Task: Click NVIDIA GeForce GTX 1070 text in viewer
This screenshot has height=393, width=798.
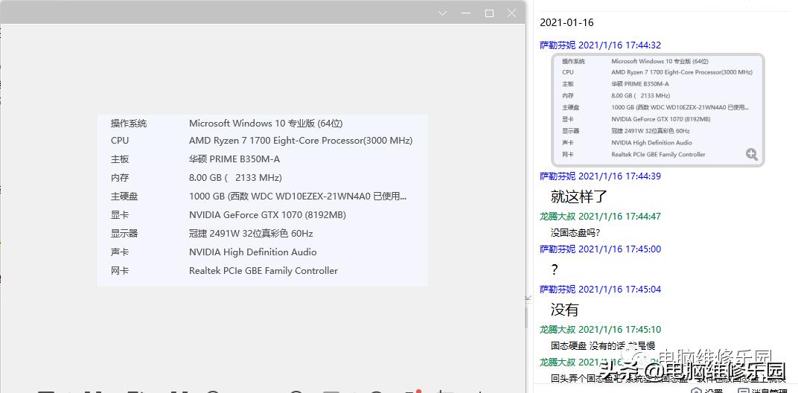Action: pyautogui.click(x=267, y=215)
